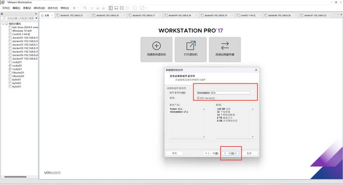
Task: Switch to the docker01 192.168.8.15 tab
Action: click(x=71, y=15)
